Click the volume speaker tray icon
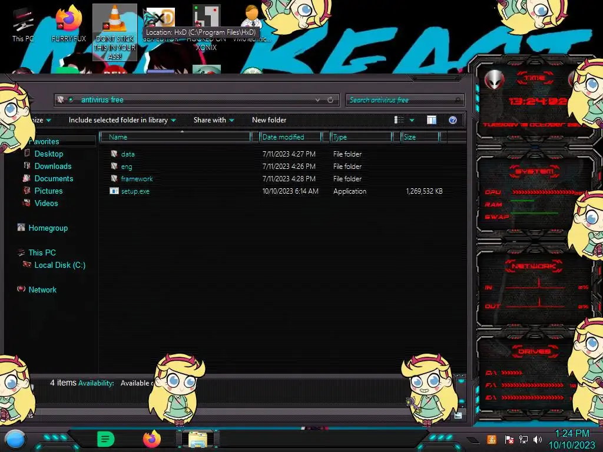 point(538,439)
